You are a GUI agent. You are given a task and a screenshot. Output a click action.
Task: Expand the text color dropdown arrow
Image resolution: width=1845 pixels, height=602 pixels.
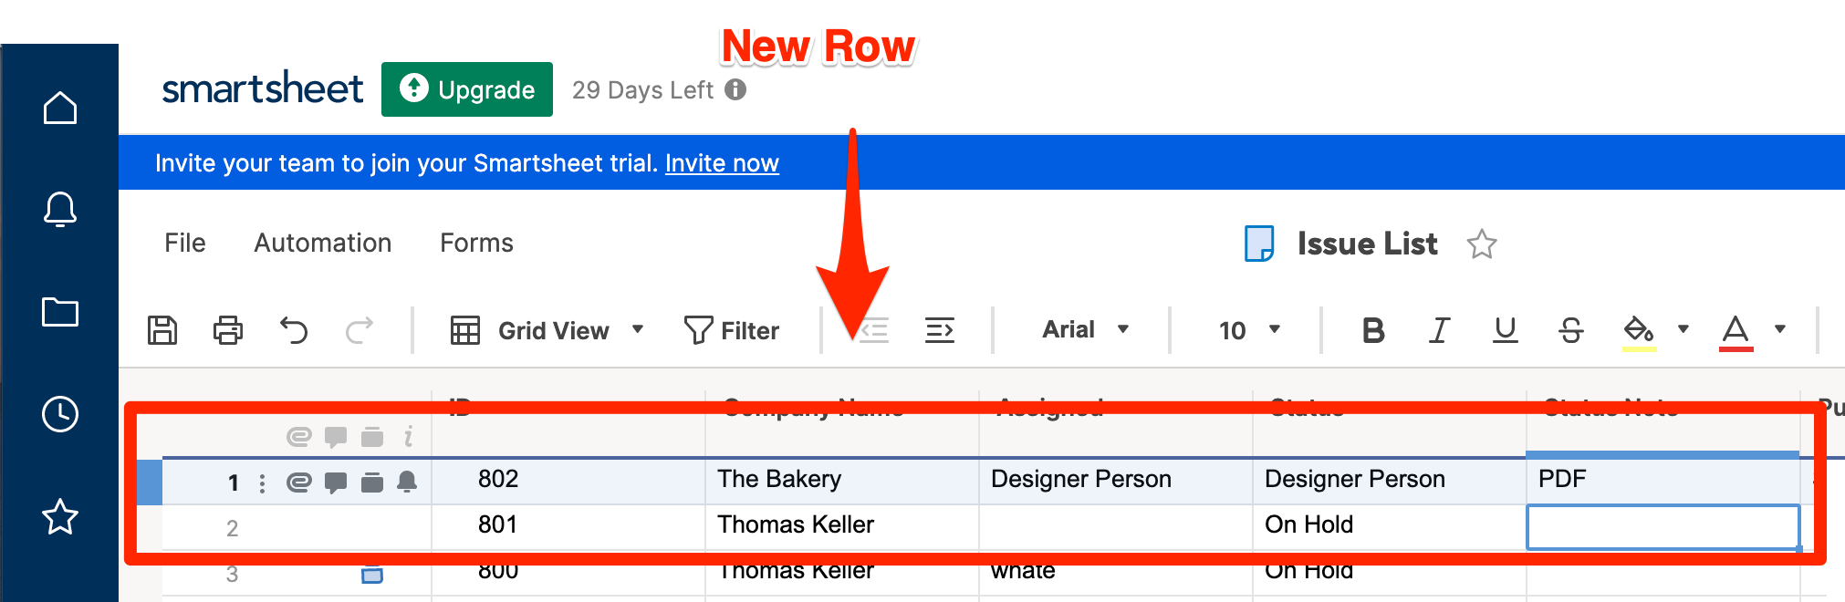[x=1780, y=329]
